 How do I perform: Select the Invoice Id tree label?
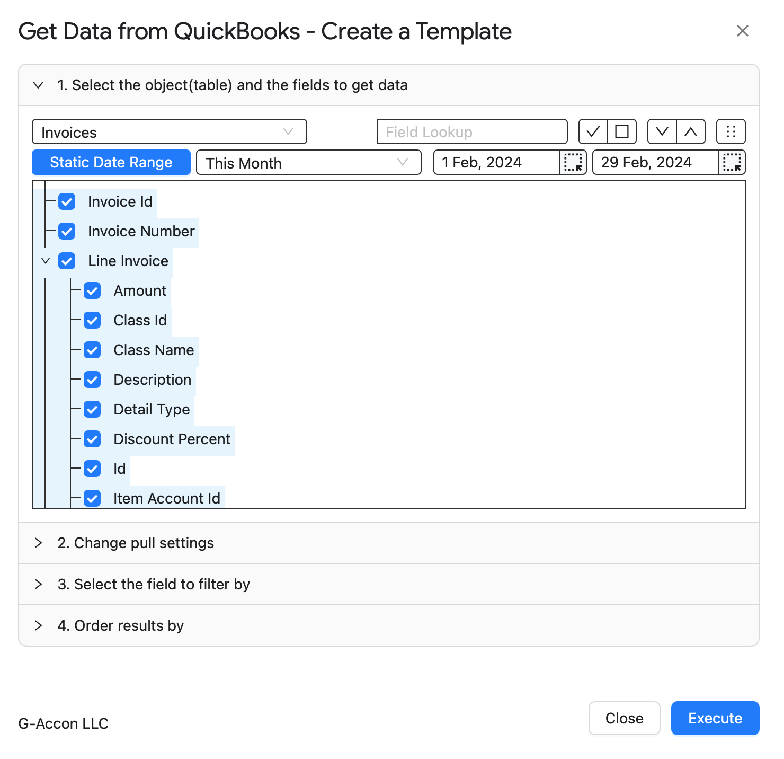pyautogui.click(x=120, y=201)
